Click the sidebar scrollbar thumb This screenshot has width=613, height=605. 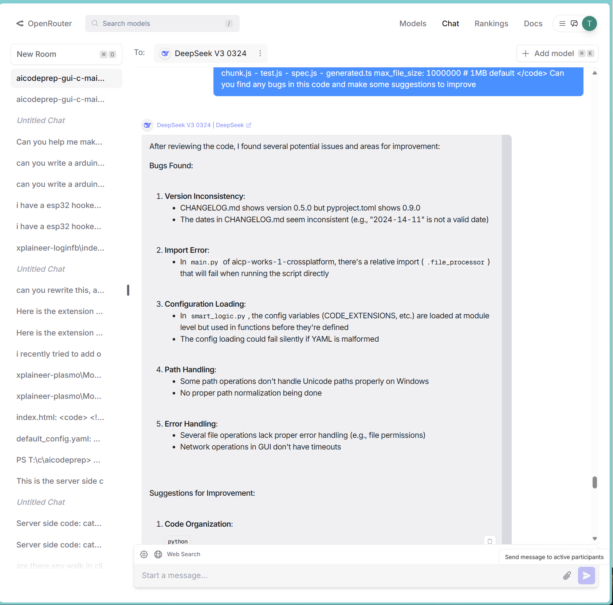point(128,290)
